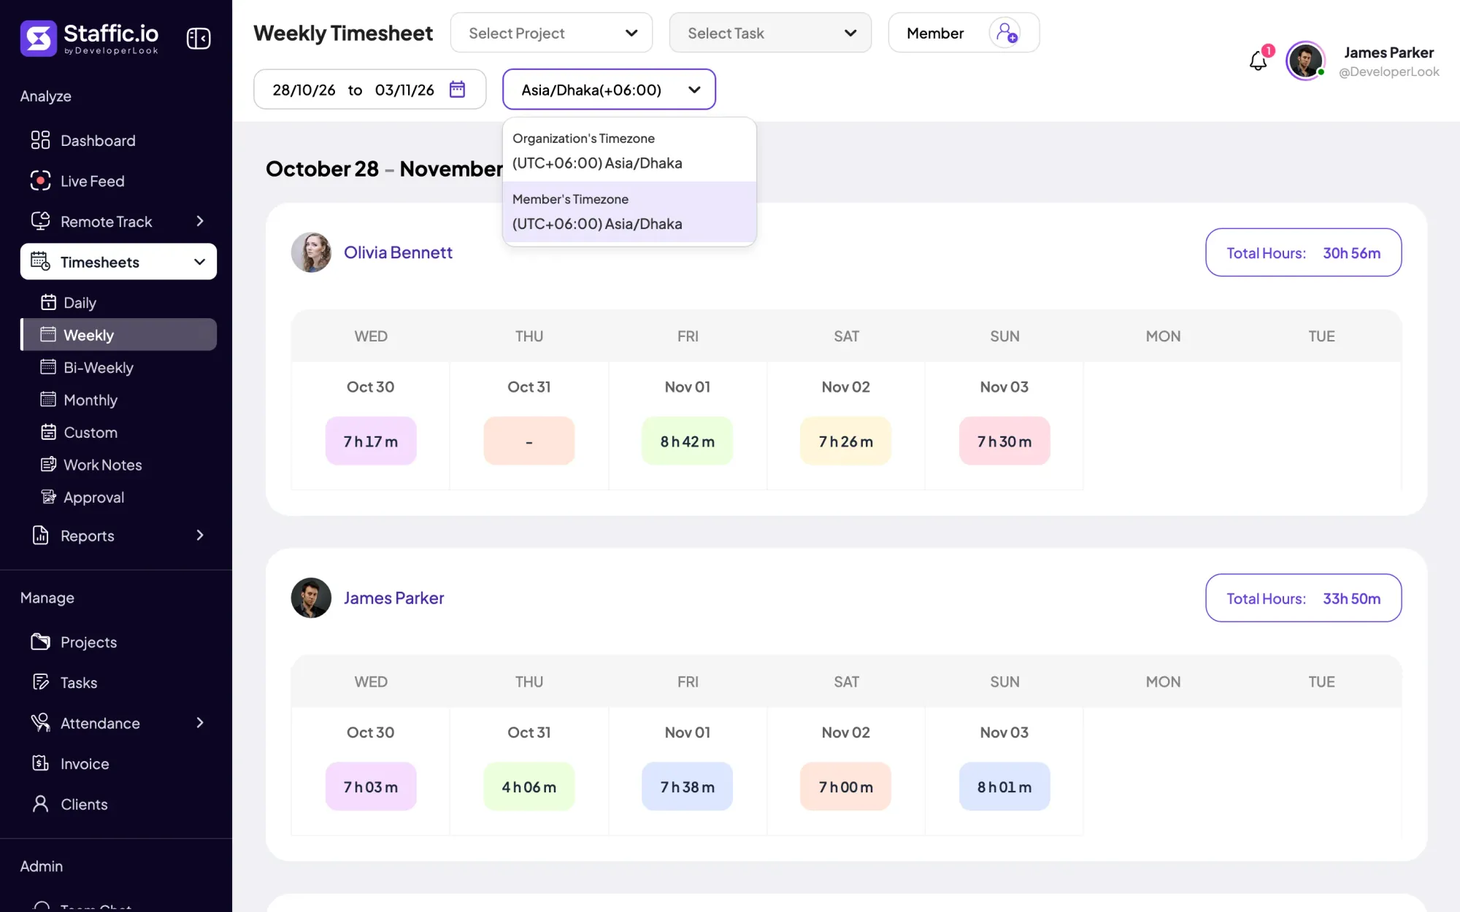
Task: Open James Parker's timesheet name link
Action: (x=393, y=598)
